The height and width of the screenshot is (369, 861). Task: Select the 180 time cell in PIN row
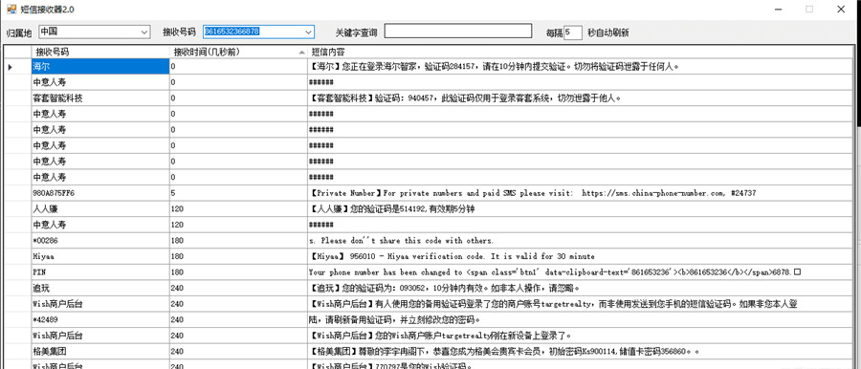click(x=238, y=272)
